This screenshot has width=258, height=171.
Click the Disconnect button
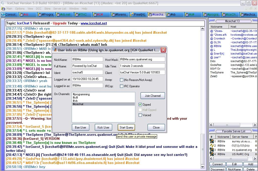218,169
